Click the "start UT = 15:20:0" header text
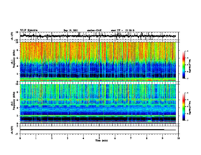 coord(123,30)
